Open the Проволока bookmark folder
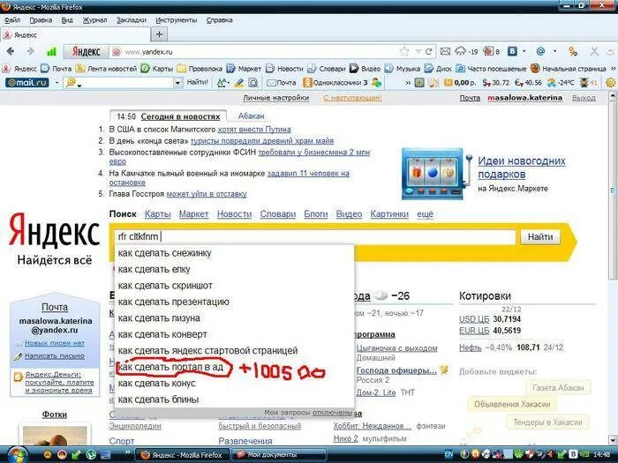618x463 pixels. pyautogui.click(x=200, y=69)
